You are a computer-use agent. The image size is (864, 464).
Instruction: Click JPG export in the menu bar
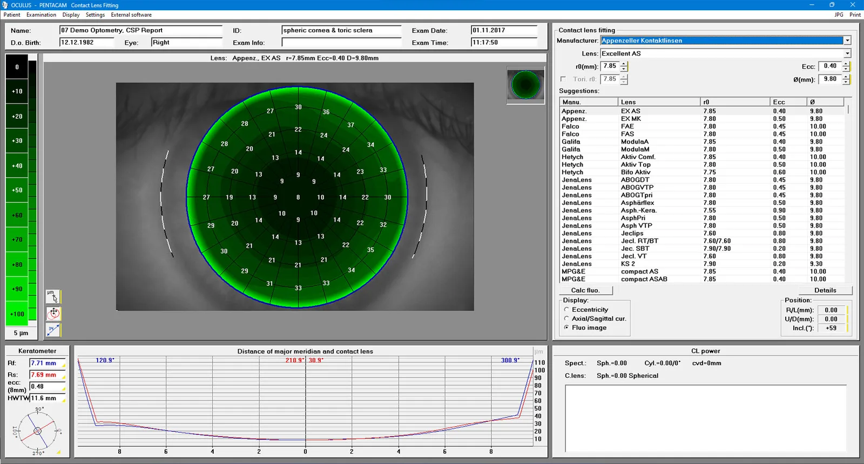point(839,15)
